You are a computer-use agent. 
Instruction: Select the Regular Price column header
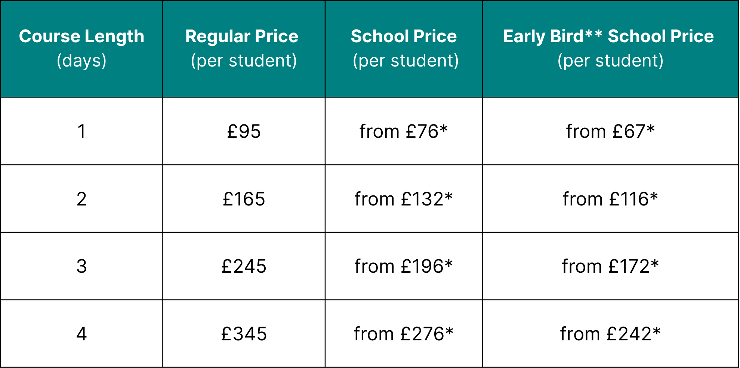[244, 49]
